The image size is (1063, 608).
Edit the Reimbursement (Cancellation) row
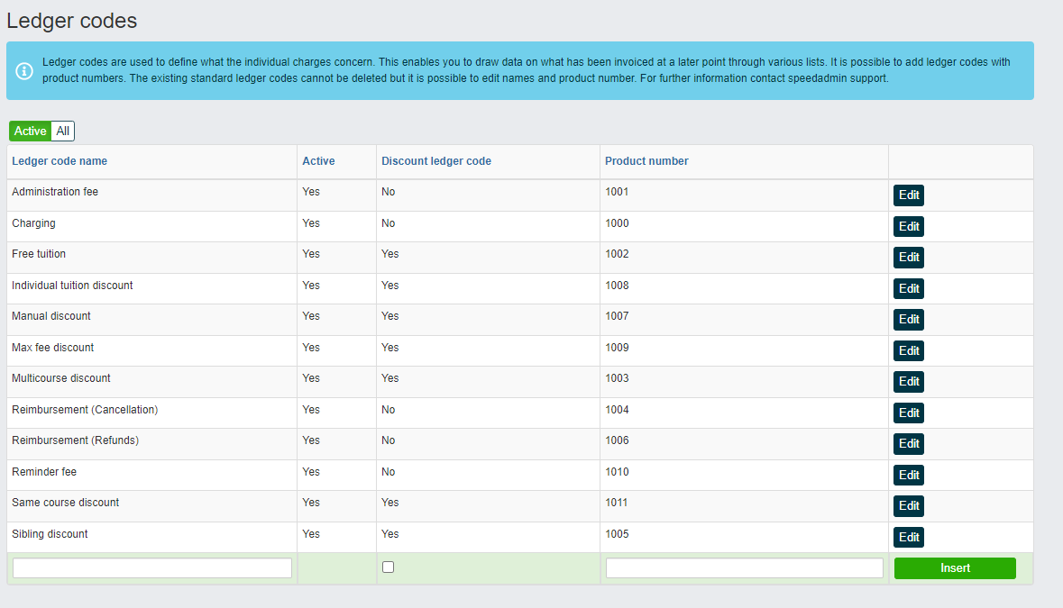point(909,413)
